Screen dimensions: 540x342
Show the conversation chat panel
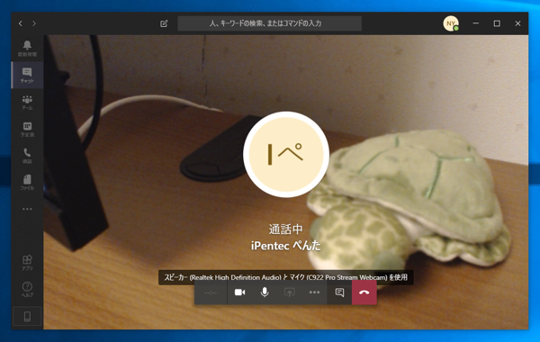339,292
